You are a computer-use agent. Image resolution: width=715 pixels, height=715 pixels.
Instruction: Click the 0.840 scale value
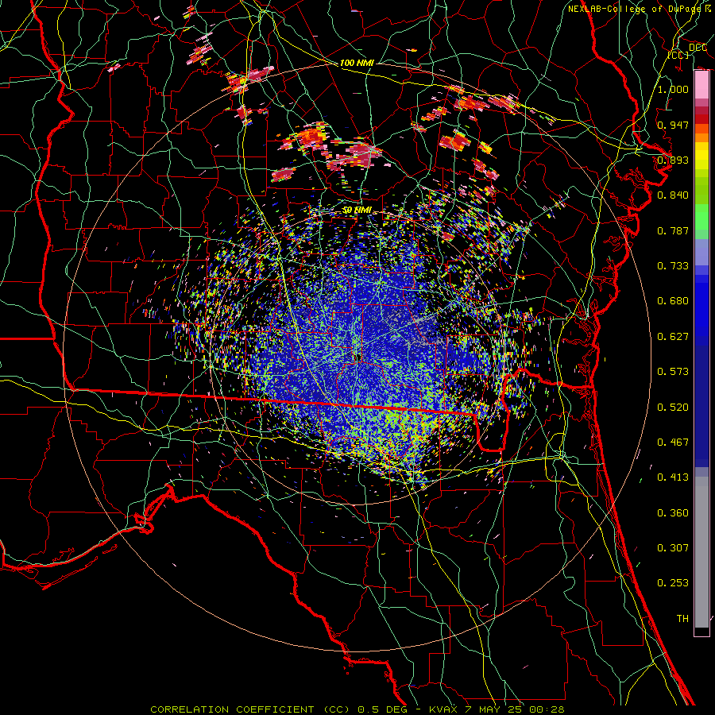[673, 195]
